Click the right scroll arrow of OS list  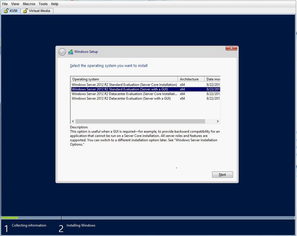218,121
